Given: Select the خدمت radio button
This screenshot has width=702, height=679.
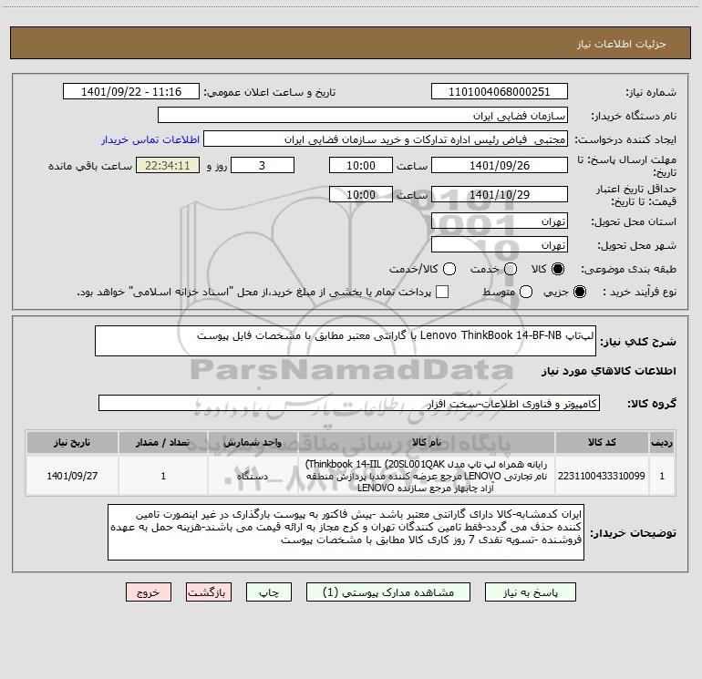Looking at the screenshot, I should coord(511,269).
